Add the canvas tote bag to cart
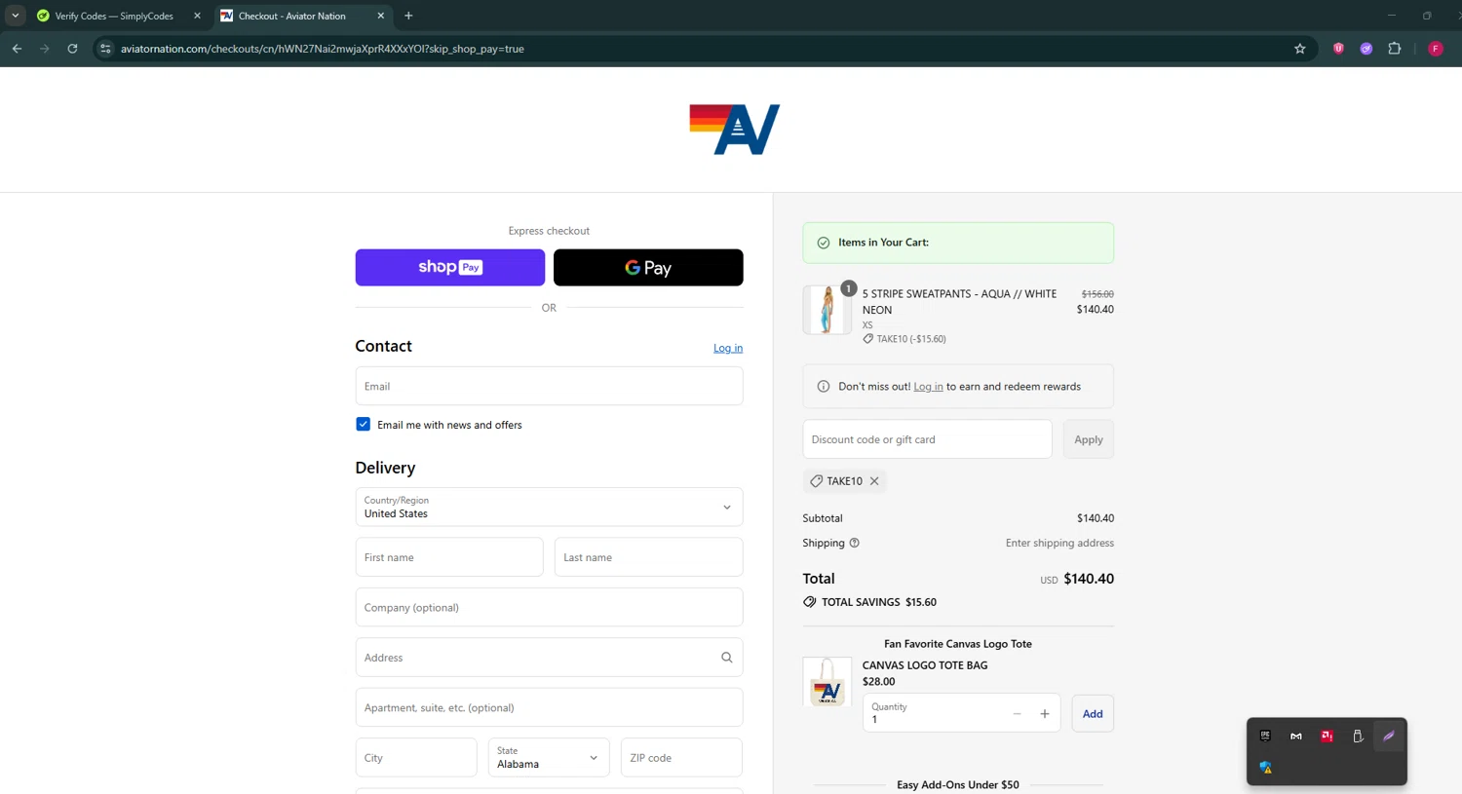 [1093, 714]
